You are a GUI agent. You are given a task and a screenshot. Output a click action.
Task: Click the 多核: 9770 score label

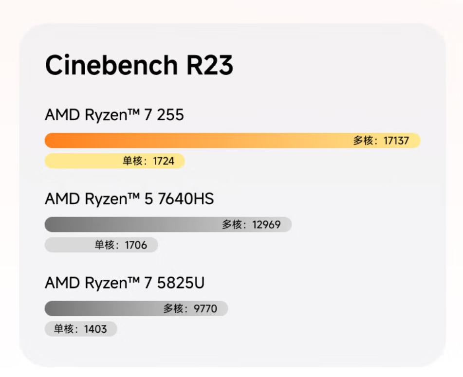coord(190,308)
